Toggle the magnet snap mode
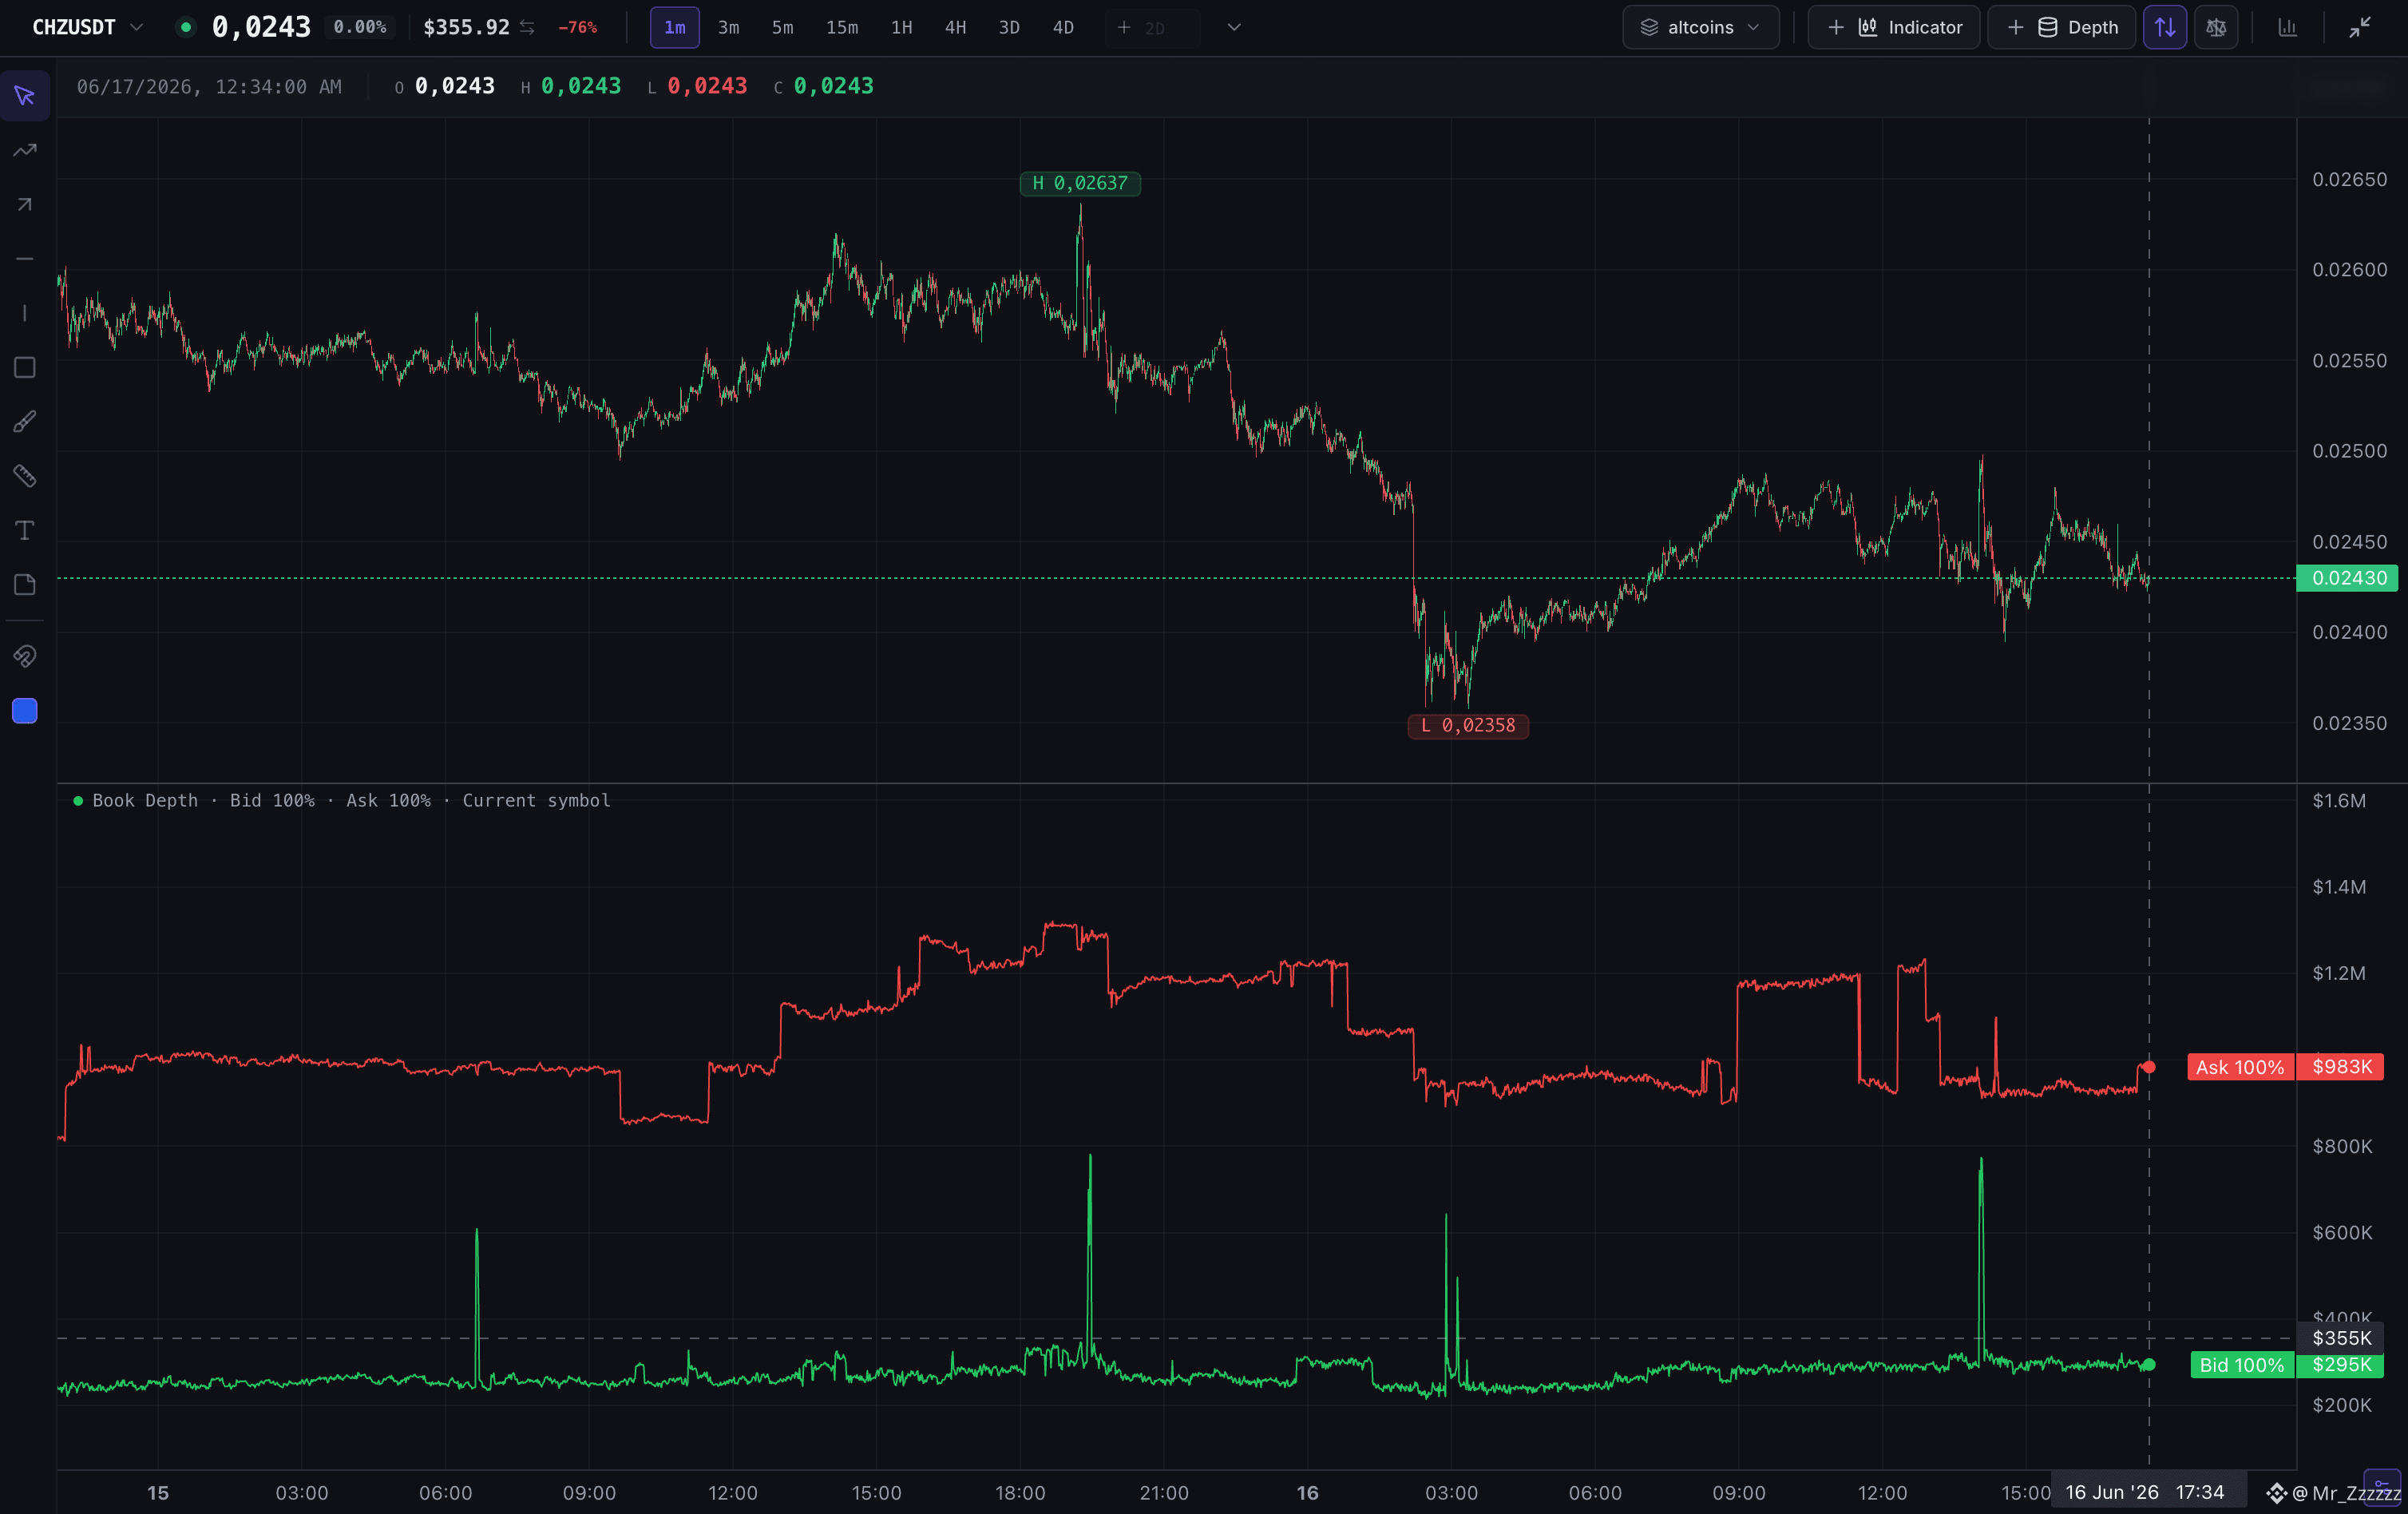Image resolution: width=2408 pixels, height=1514 pixels. [x=25, y=656]
